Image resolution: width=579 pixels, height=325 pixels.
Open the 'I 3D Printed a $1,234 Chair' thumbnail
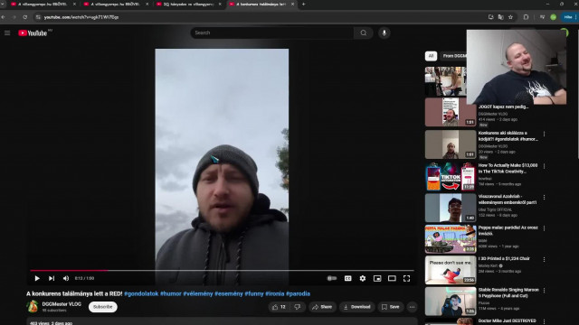[x=451, y=270]
